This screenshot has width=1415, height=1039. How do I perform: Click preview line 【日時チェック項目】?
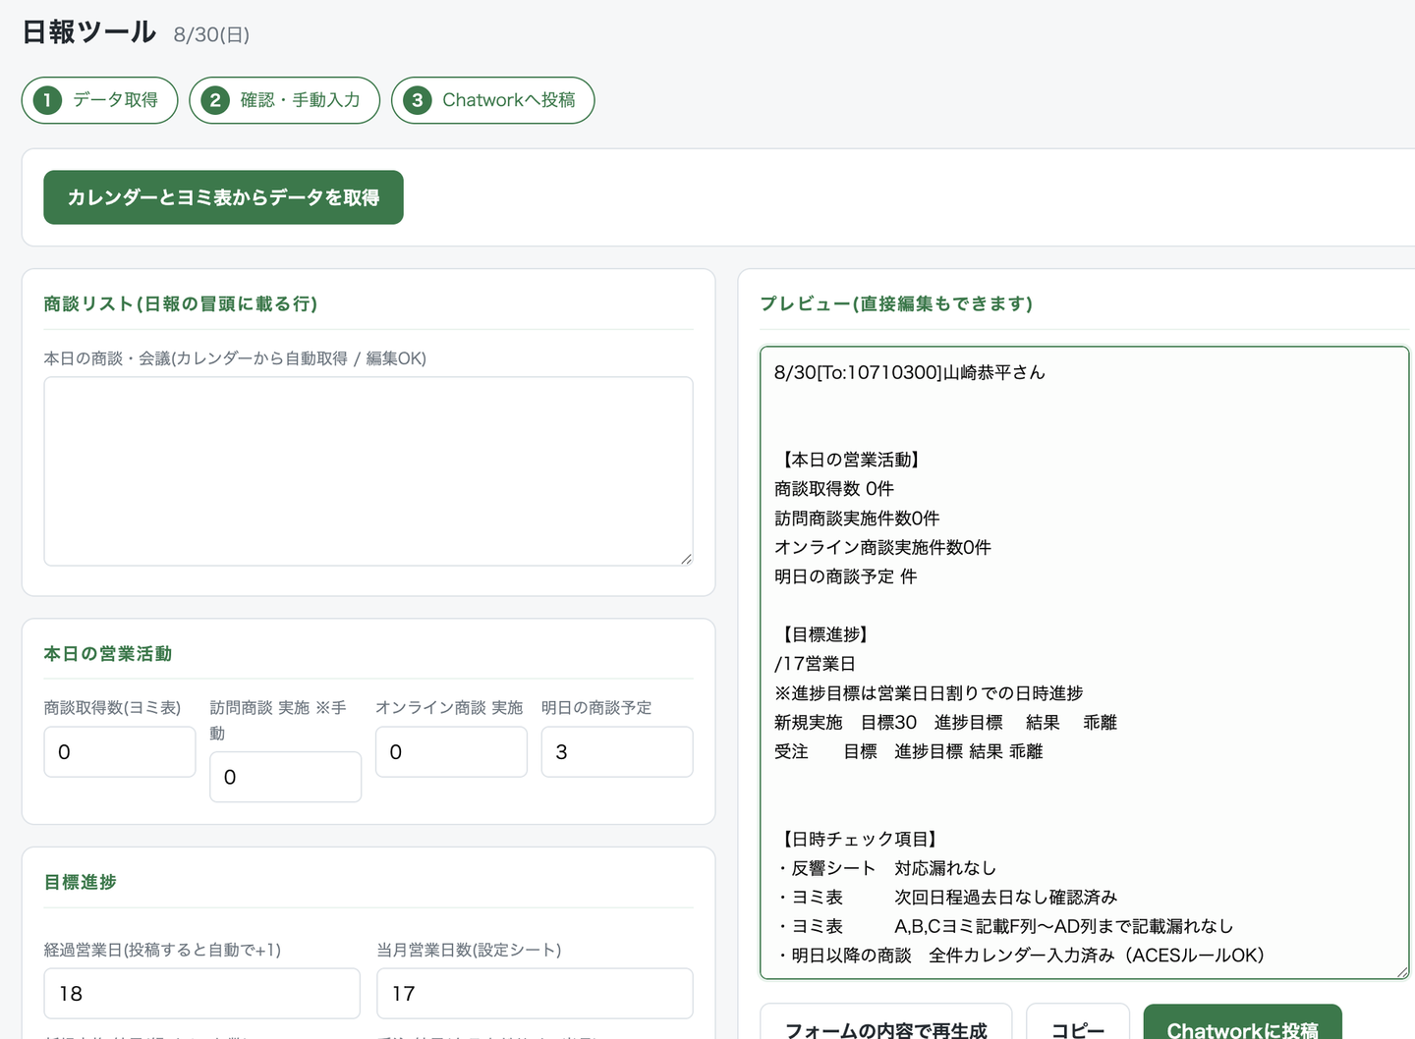(x=860, y=839)
